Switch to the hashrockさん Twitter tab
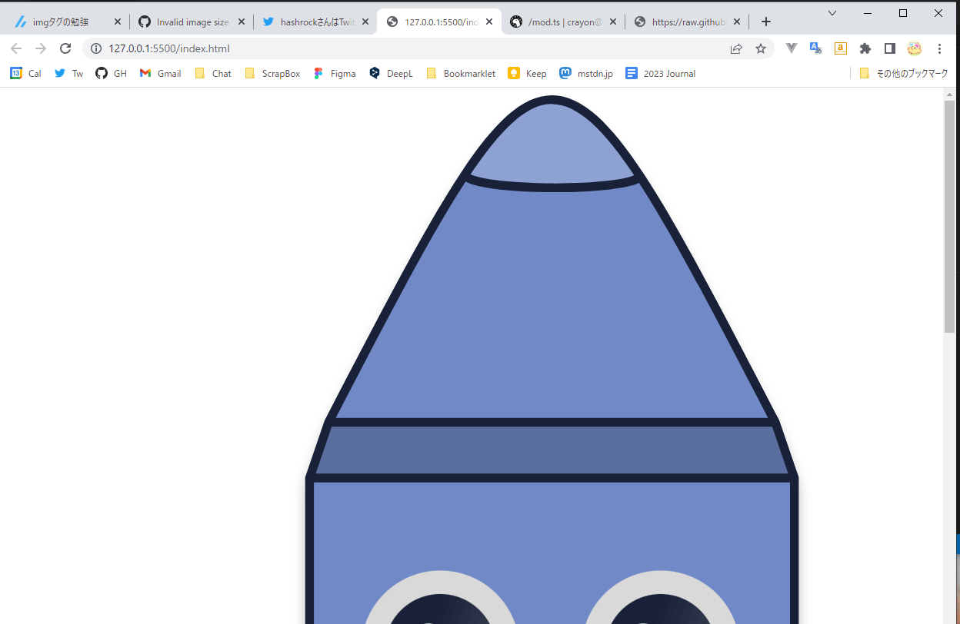Image resolution: width=960 pixels, height=624 pixels. coord(315,22)
